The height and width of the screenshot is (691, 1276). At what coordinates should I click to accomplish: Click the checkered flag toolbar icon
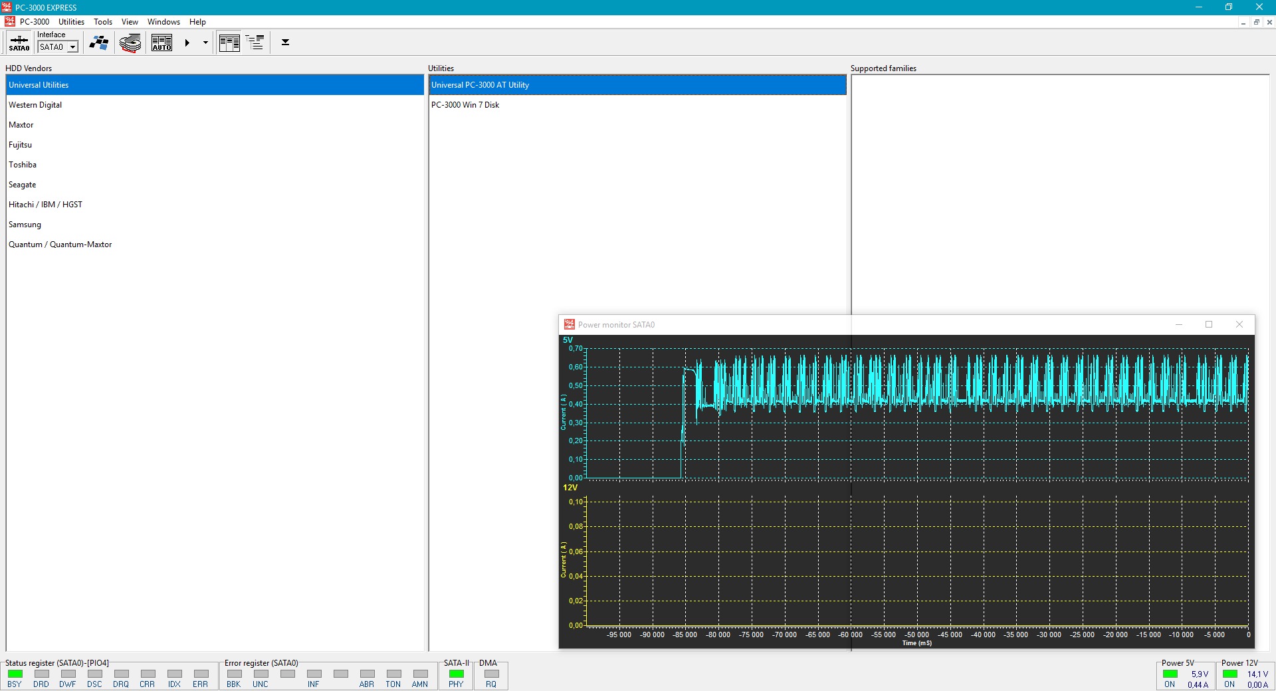pos(99,43)
